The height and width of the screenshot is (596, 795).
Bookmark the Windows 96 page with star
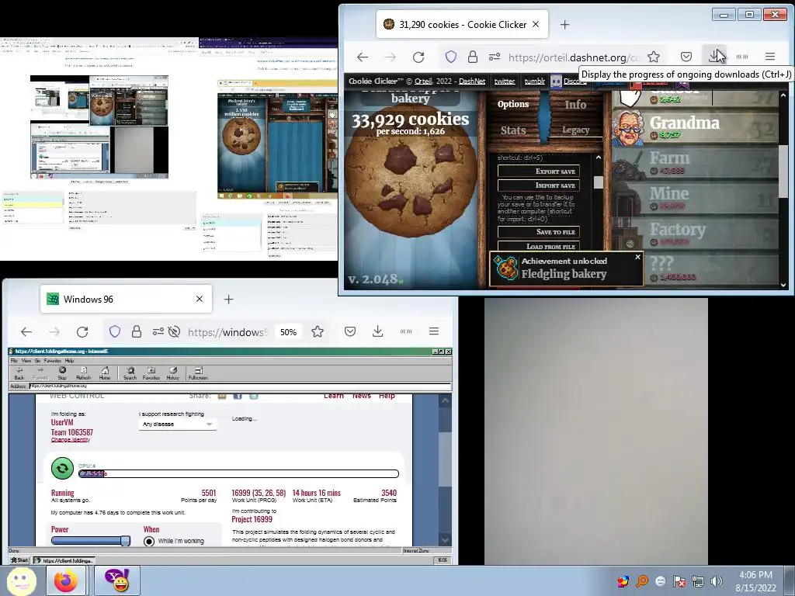coord(318,331)
